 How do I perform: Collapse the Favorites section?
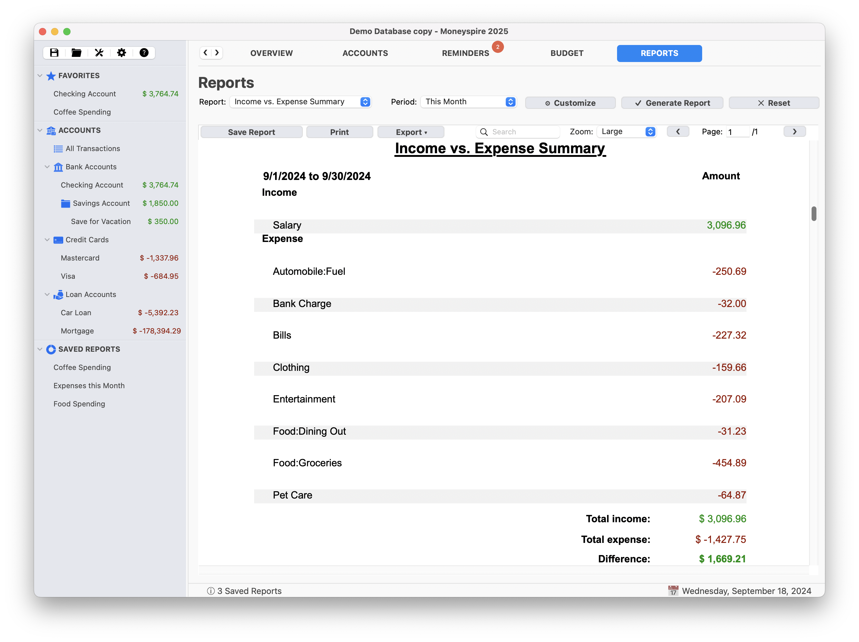click(40, 76)
